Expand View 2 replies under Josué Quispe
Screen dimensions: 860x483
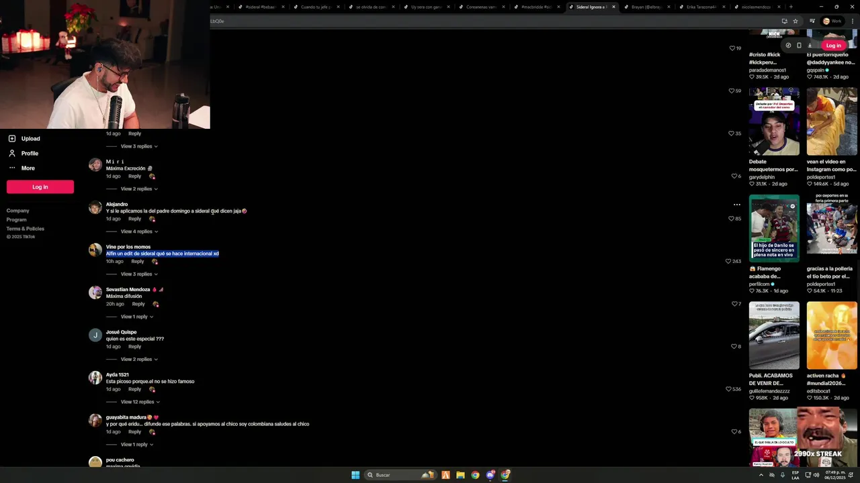[139, 359]
